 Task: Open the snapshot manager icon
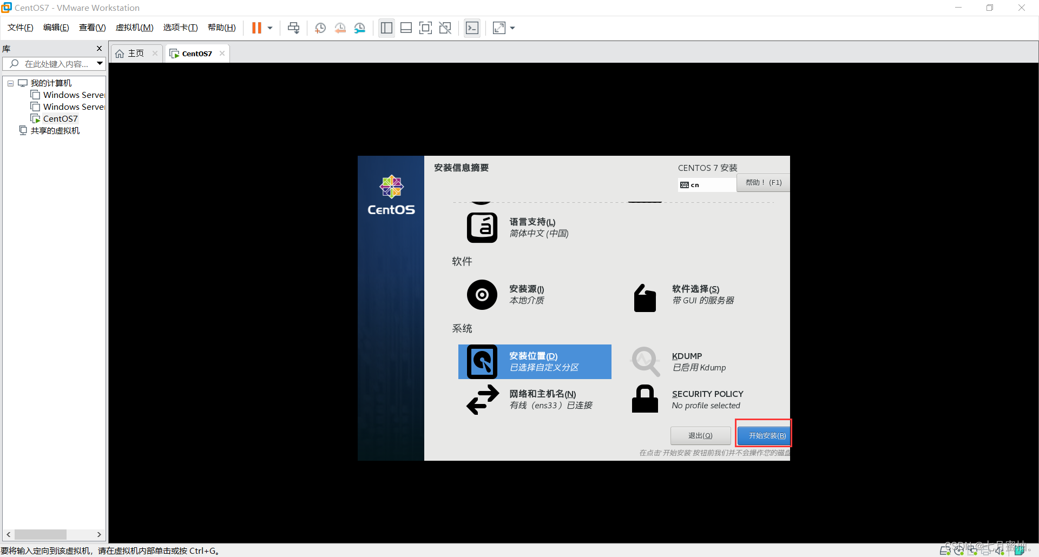360,28
